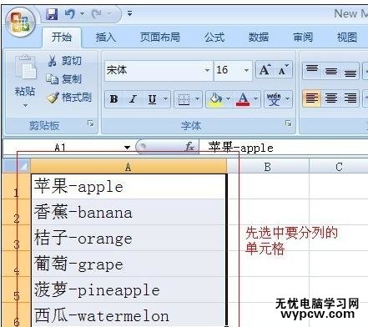Open the 剪贴板 dialog launcher

(91, 123)
